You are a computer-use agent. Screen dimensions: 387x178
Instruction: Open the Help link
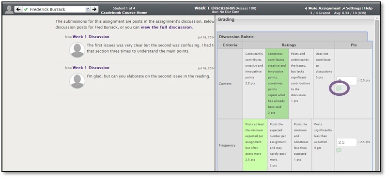point(368,8)
